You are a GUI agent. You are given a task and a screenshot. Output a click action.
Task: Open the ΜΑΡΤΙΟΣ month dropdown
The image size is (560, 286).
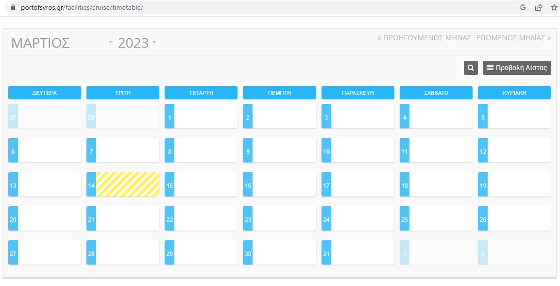62,43
